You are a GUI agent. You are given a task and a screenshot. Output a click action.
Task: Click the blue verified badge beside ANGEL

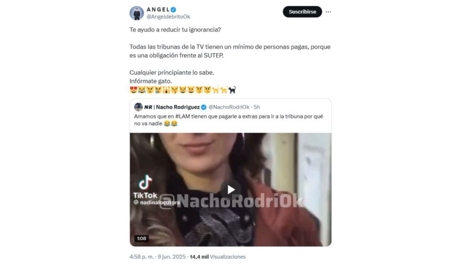pyautogui.click(x=174, y=9)
